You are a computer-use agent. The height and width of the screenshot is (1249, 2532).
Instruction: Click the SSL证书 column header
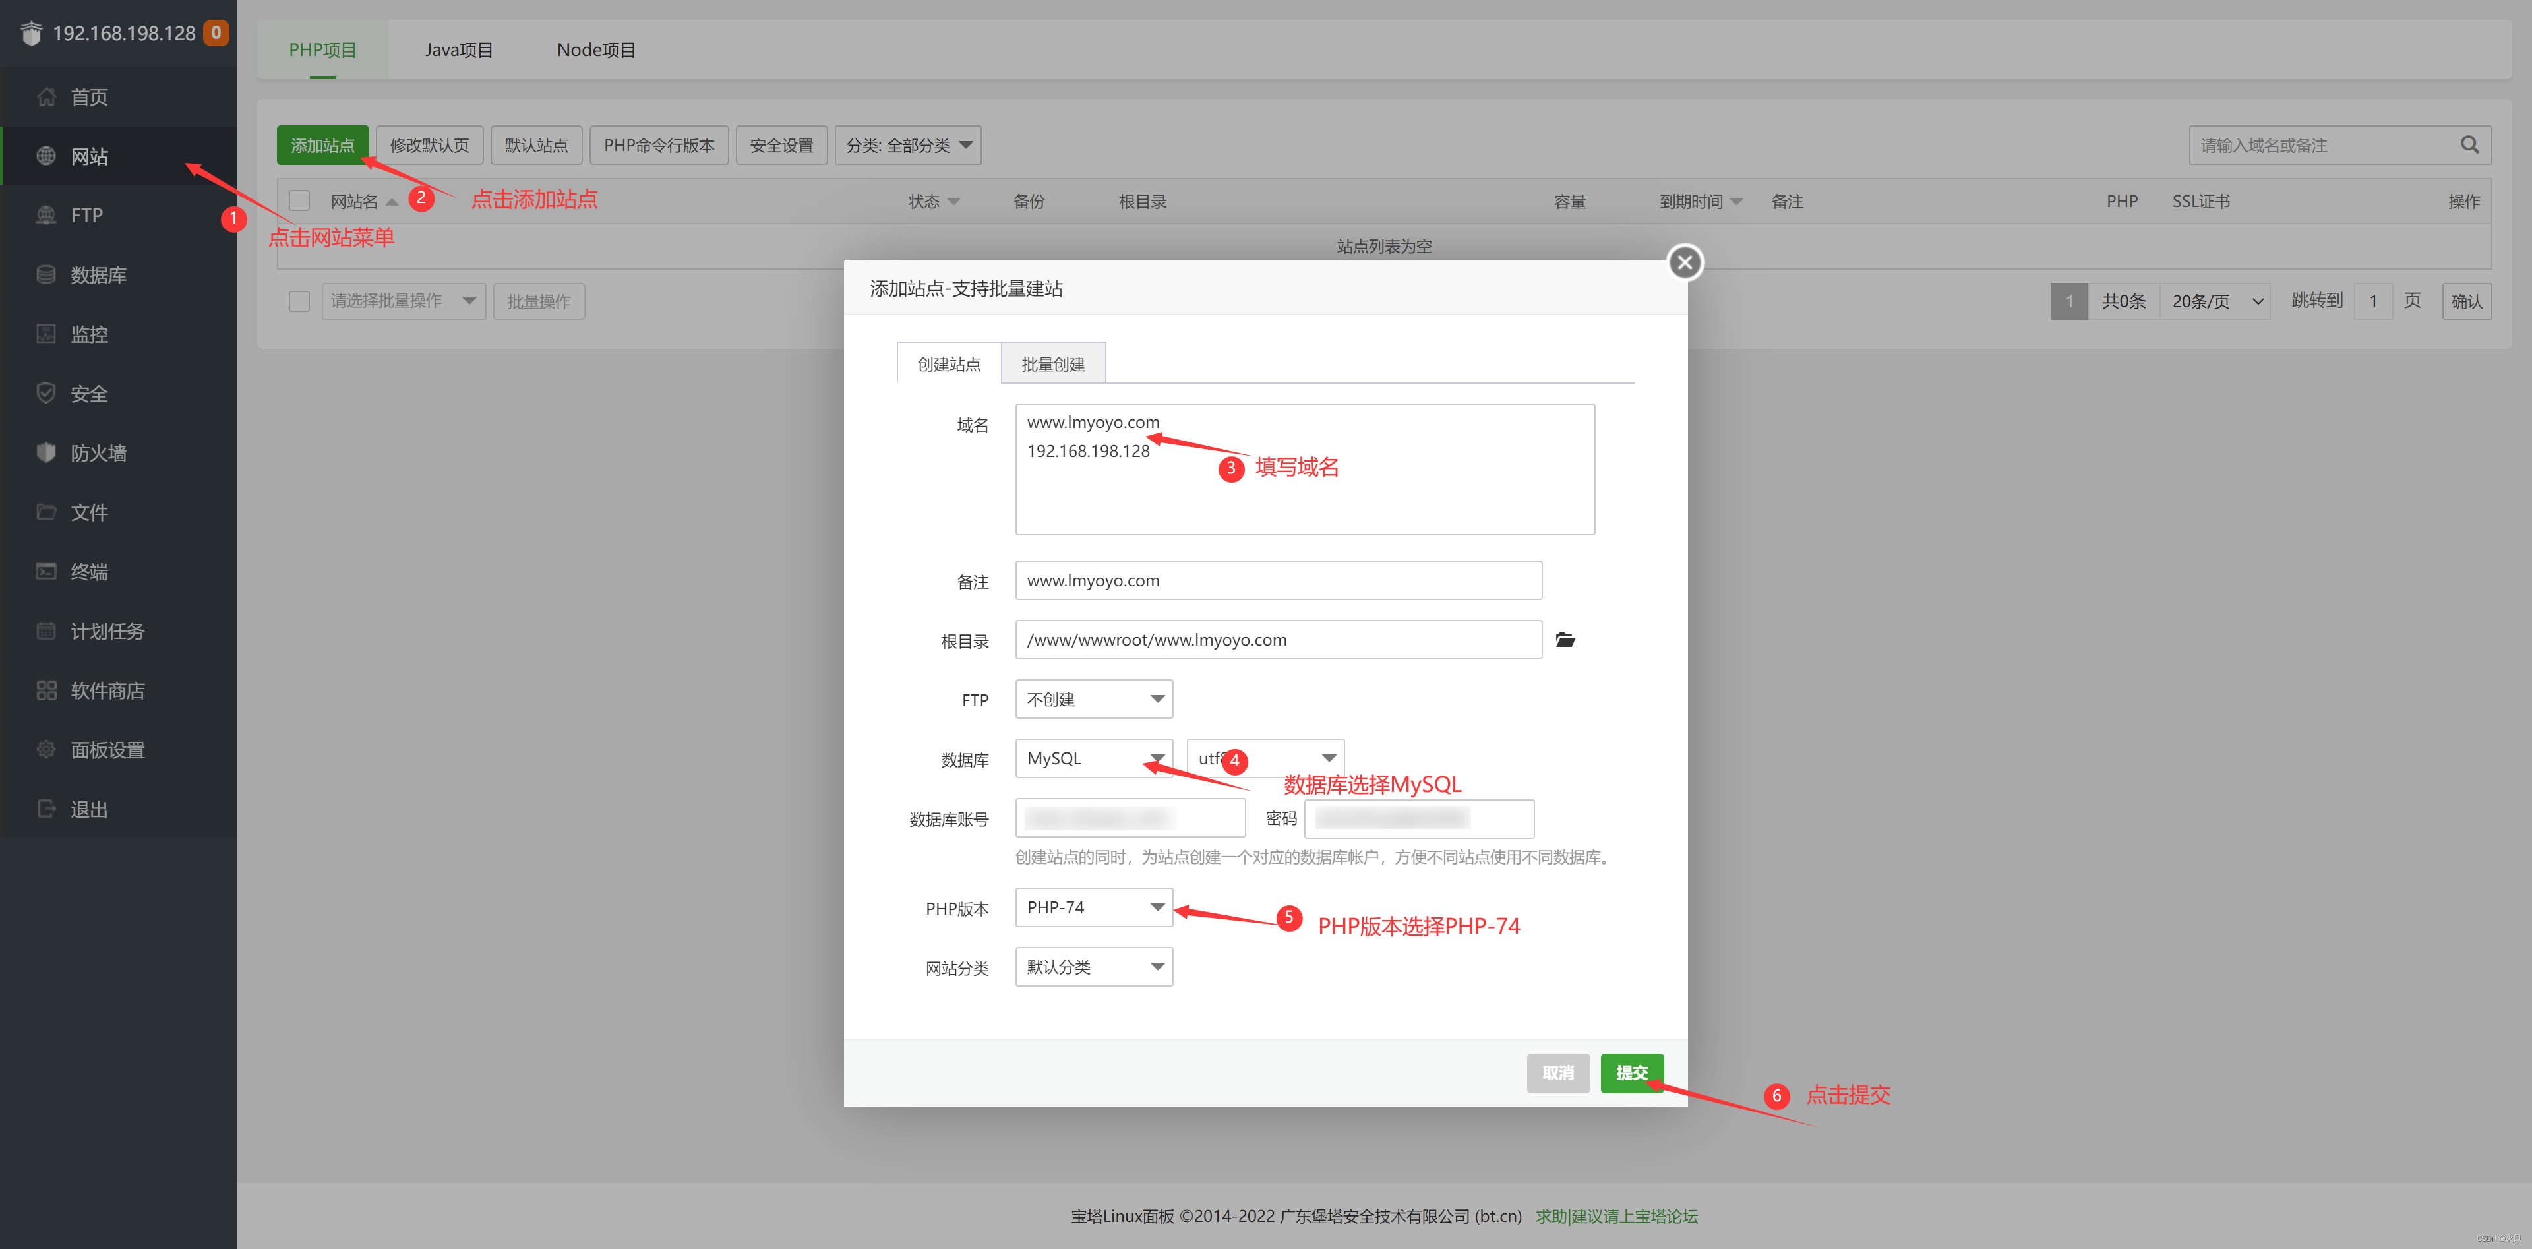[x=2201, y=200]
